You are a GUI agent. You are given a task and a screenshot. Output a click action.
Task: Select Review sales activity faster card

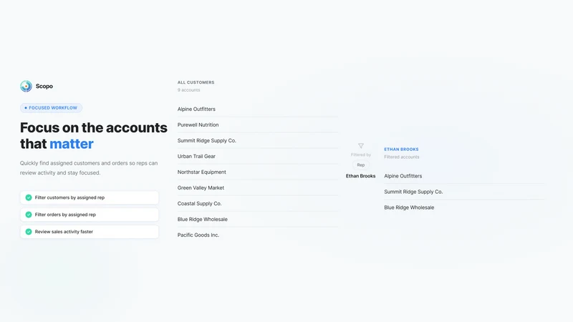90,231
